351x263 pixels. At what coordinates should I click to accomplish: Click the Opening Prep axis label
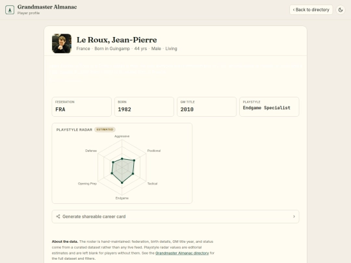click(87, 184)
